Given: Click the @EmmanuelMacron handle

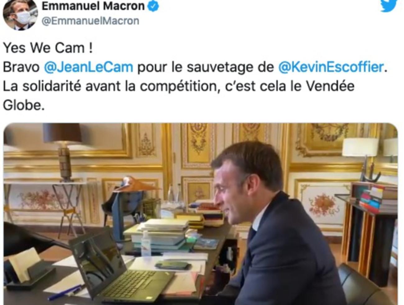Looking at the screenshot, I should 90,21.
